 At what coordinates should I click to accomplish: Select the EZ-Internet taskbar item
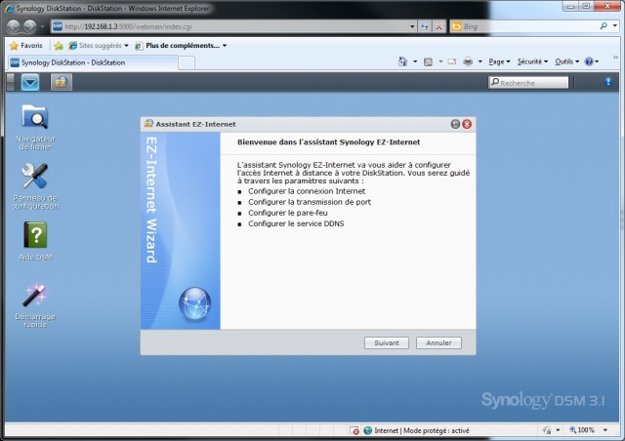61,83
